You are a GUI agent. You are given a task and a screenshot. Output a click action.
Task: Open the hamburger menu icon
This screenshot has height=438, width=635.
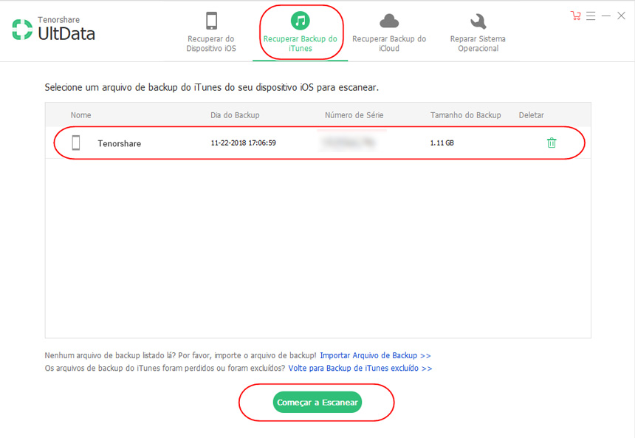(591, 16)
